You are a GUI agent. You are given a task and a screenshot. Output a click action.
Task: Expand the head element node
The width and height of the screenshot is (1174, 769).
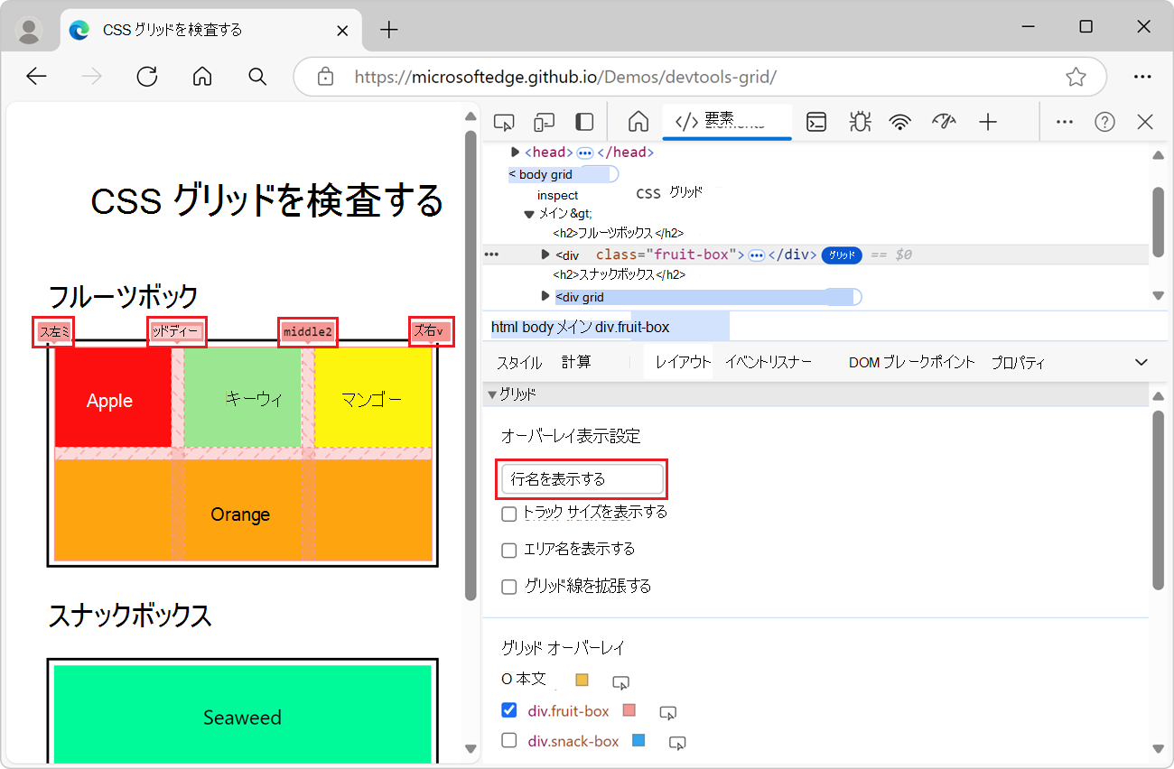tap(515, 152)
